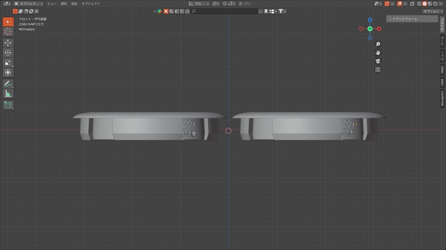This screenshot has width=446, height=250.
Task: Select BlenderKit model asset type icon
Action: click(x=166, y=11)
